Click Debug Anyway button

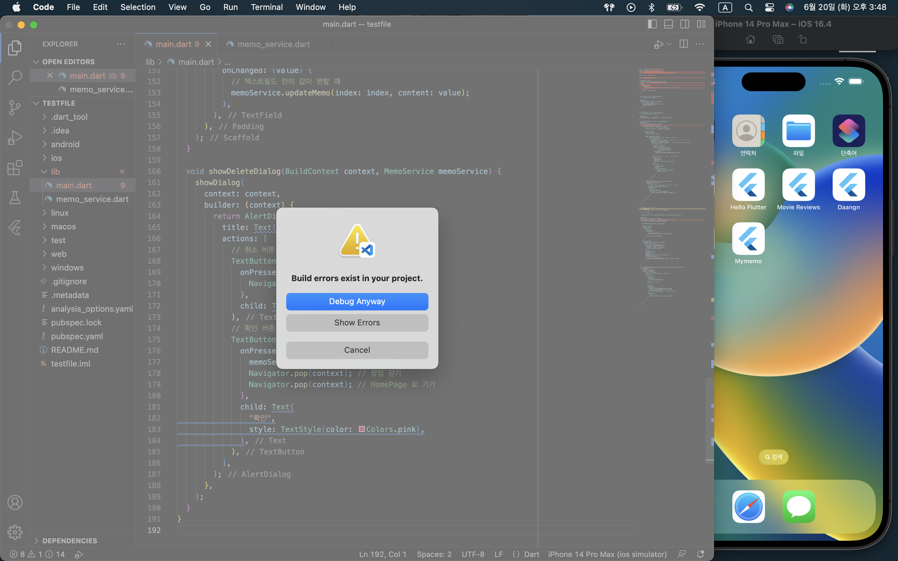(x=357, y=301)
